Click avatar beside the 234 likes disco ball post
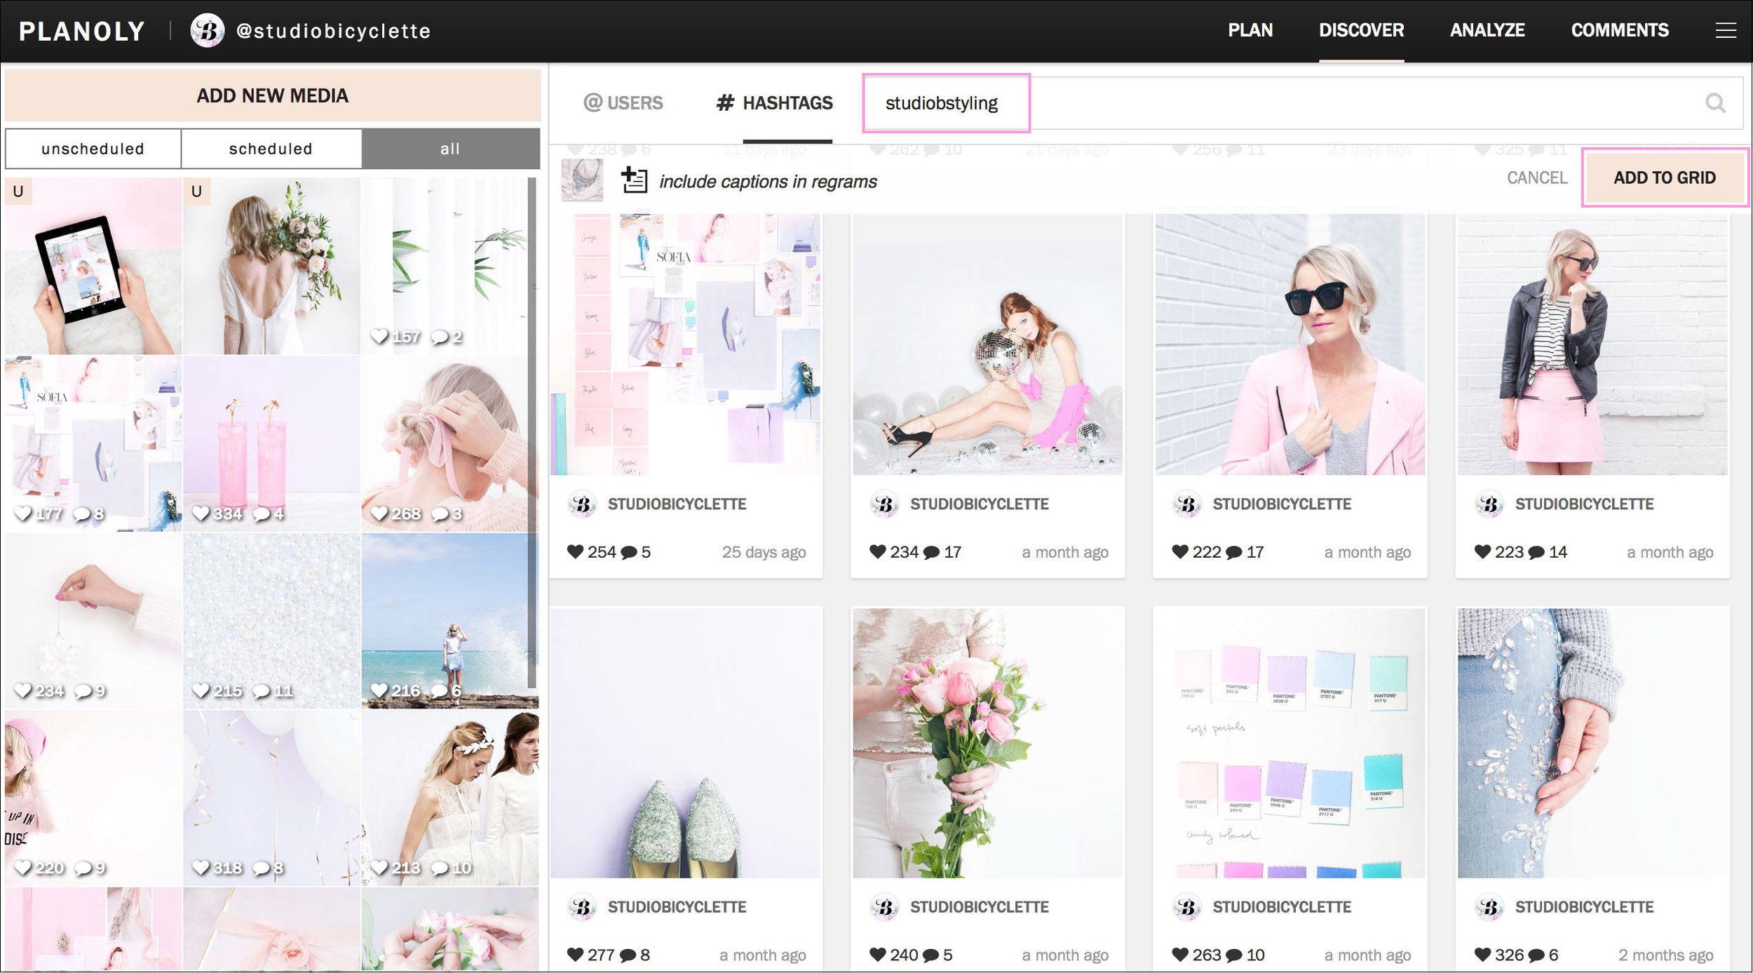 [x=884, y=504]
